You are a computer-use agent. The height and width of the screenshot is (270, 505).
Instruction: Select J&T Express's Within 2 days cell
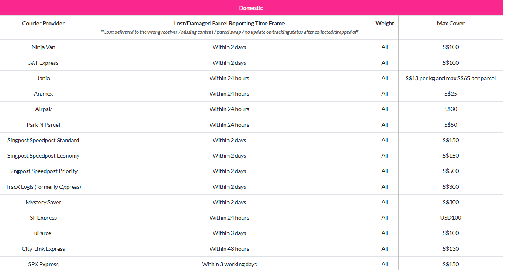(229, 63)
